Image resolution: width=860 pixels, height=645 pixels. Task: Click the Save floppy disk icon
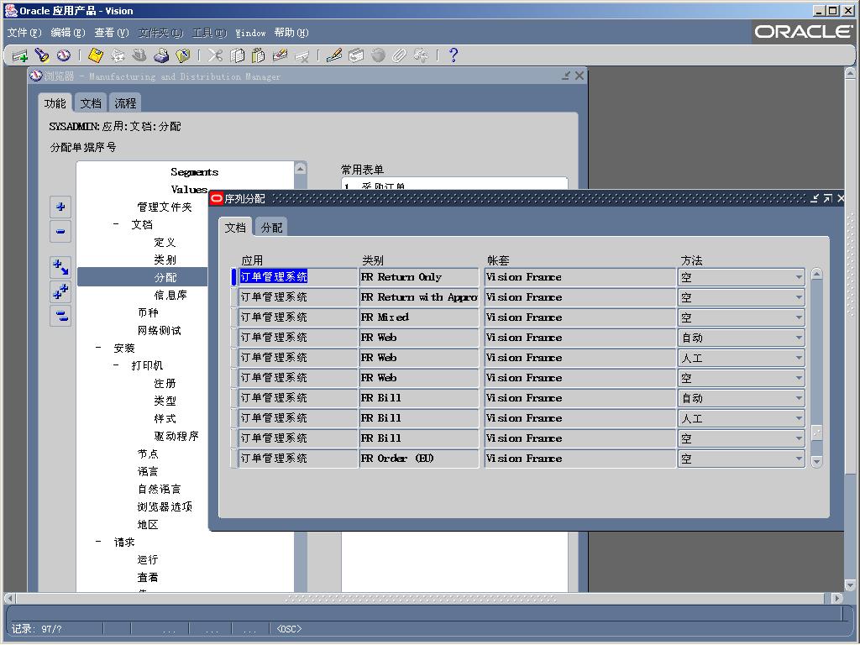(x=96, y=55)
